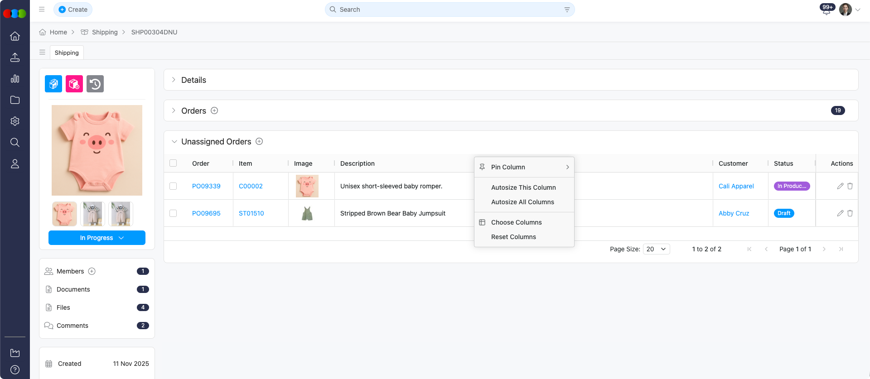Click the Search input field
Screen dimensions: 870x379
[x=449, y=10]
